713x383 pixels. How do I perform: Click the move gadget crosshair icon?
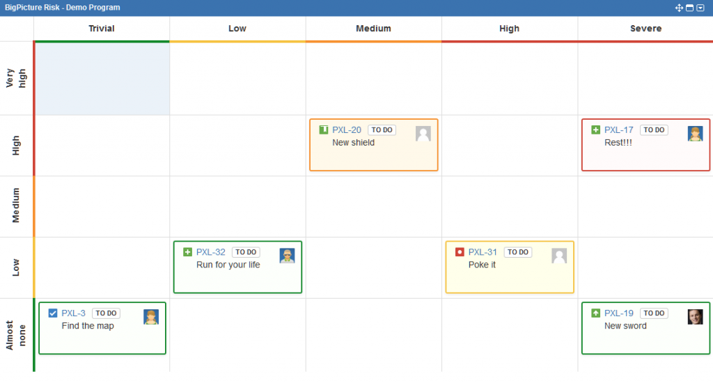[679, 8]
